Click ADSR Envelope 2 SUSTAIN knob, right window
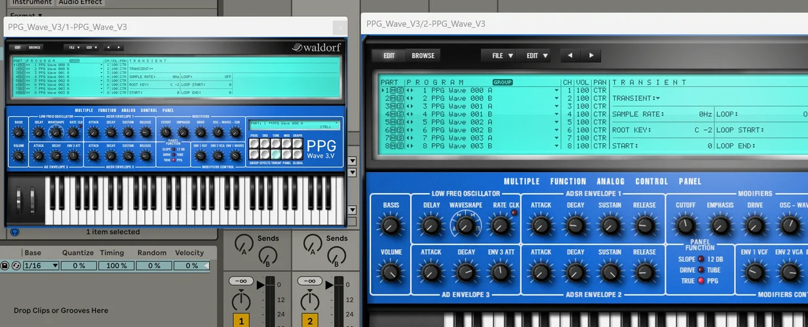Image resolution: width=808 pixels, height=327 pixels. tap(609, 273)
